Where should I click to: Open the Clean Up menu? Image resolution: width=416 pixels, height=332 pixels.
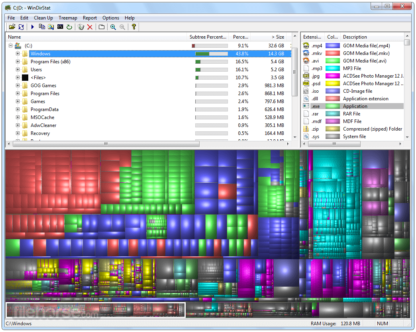[x=43, y=18]
